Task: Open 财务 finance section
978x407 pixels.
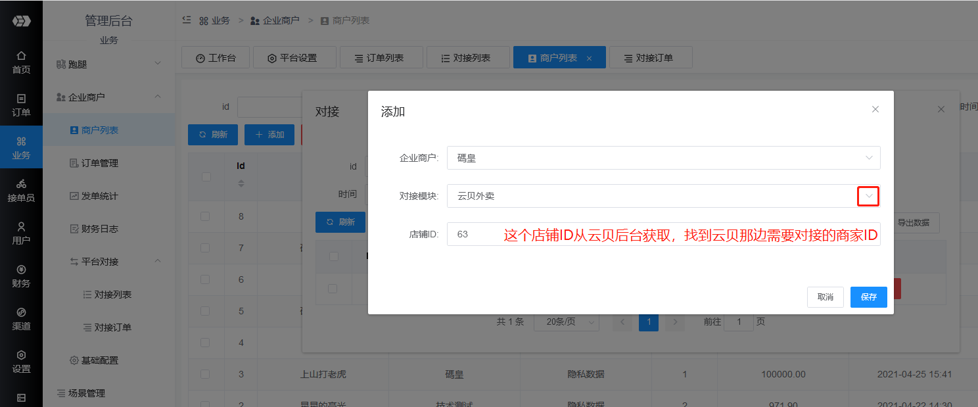Action: [x=21, y=275]
